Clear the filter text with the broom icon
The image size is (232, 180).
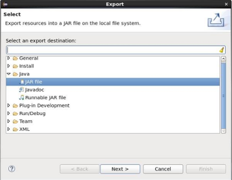point(221,50)
